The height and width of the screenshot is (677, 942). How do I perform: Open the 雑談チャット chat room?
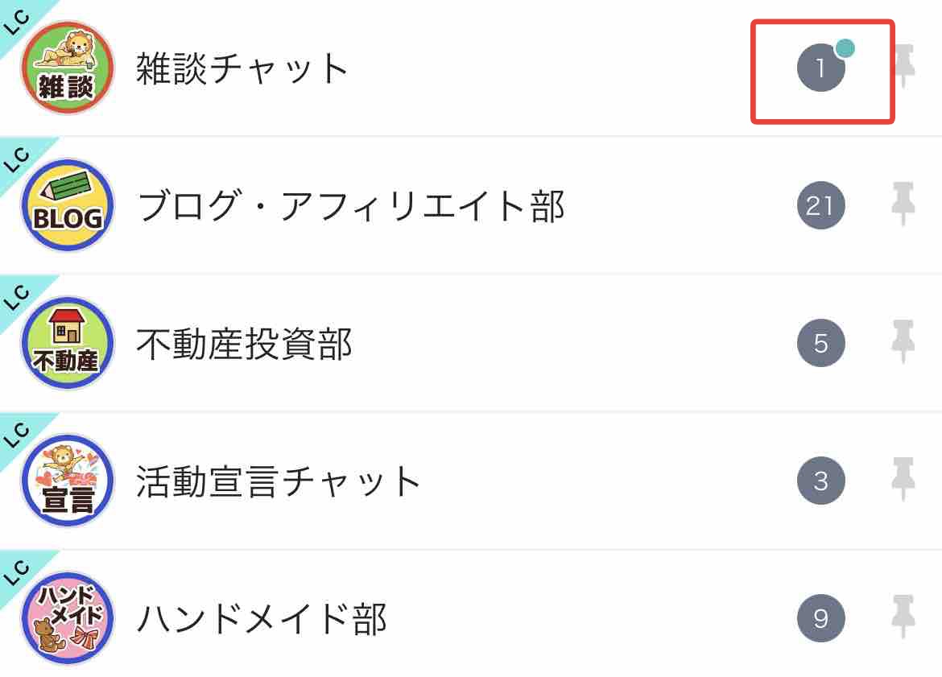471,68
